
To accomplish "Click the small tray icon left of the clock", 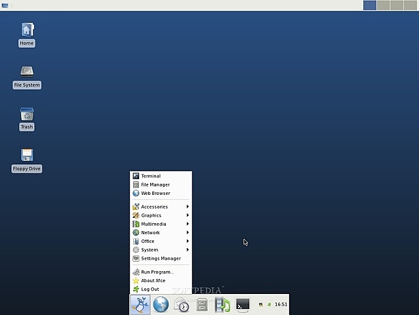I will click(261, 304).
